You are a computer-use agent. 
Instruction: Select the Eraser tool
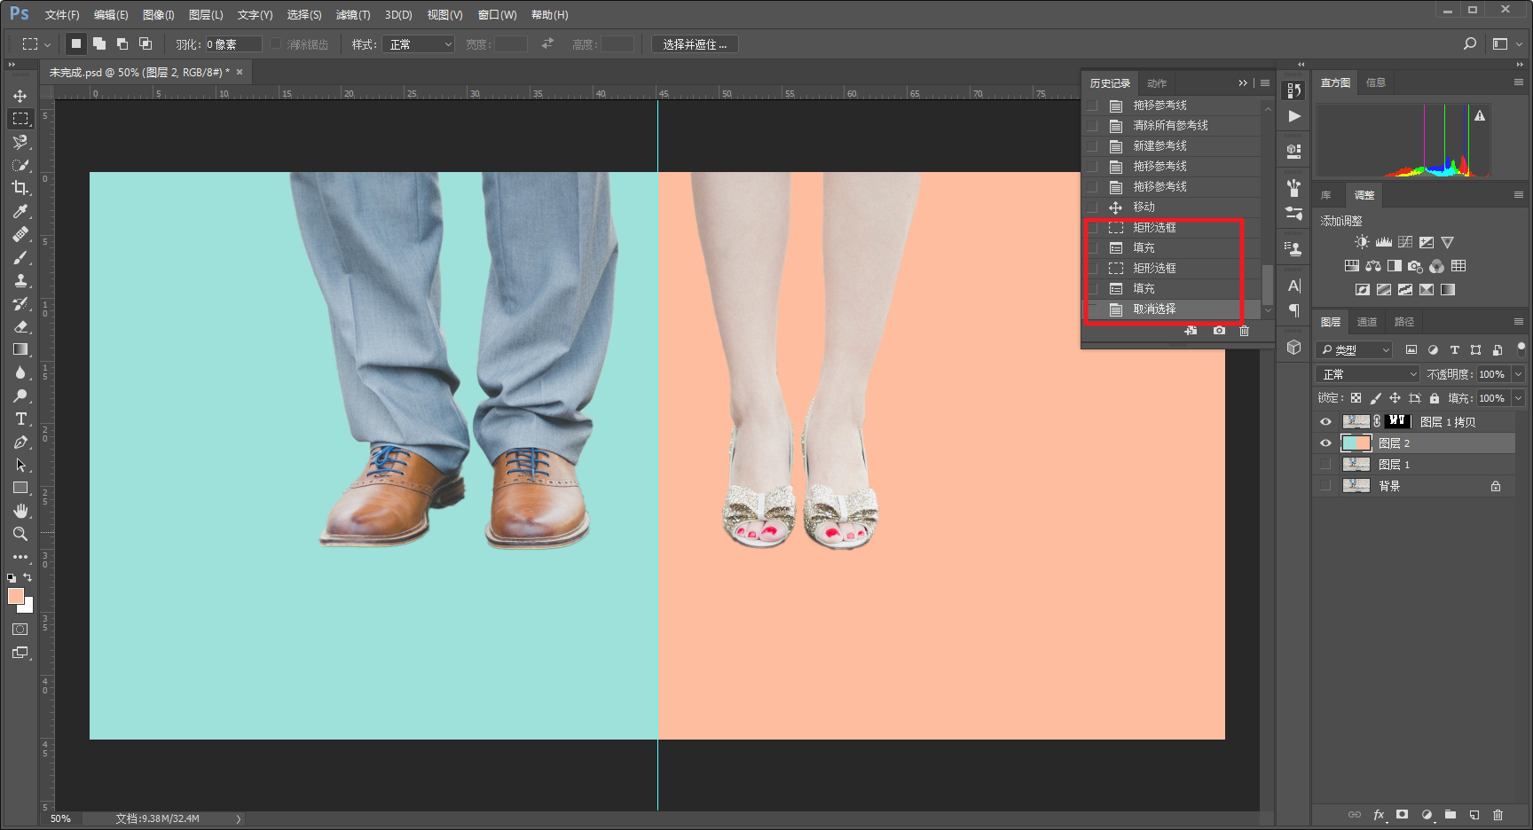(20, 326)
